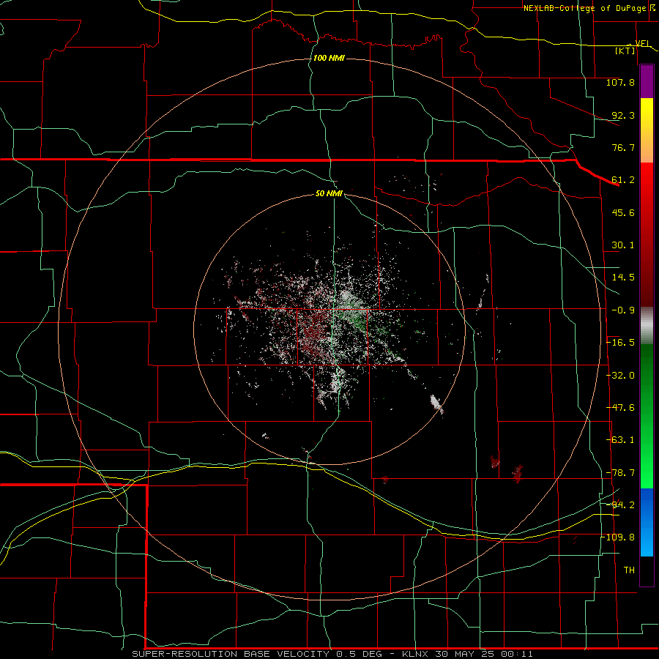
Task: Click the 30.1 velocity scale value
Action: 623,245
